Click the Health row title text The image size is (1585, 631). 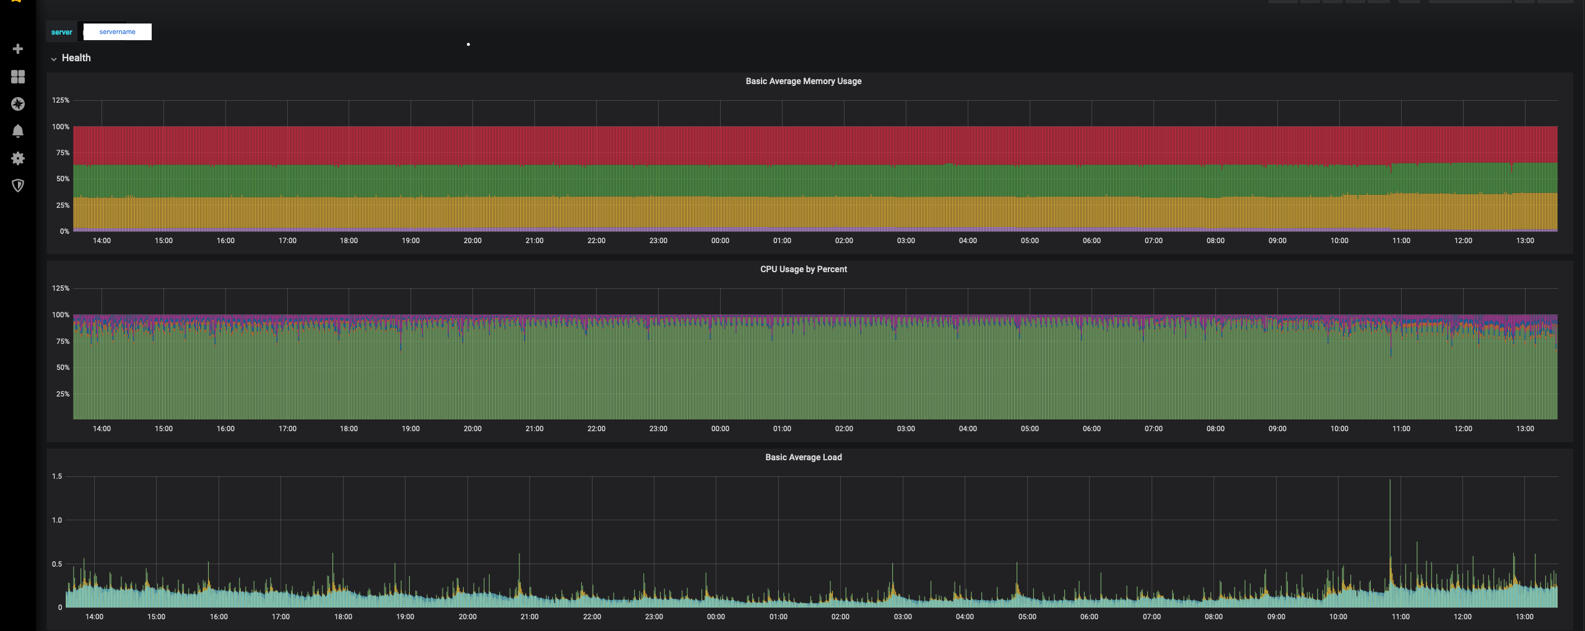click(x=76, y=58)
